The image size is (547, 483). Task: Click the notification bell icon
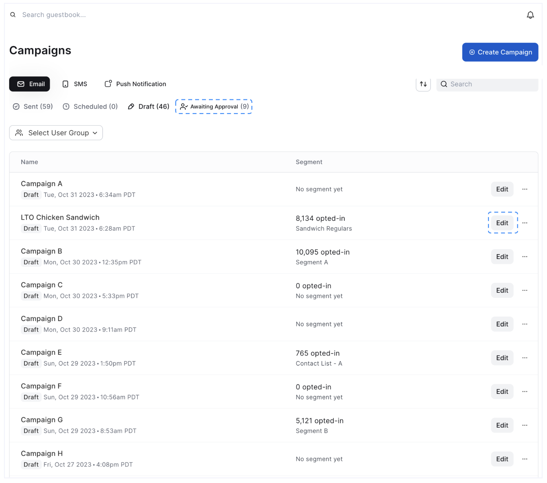[x=530, y=15]
